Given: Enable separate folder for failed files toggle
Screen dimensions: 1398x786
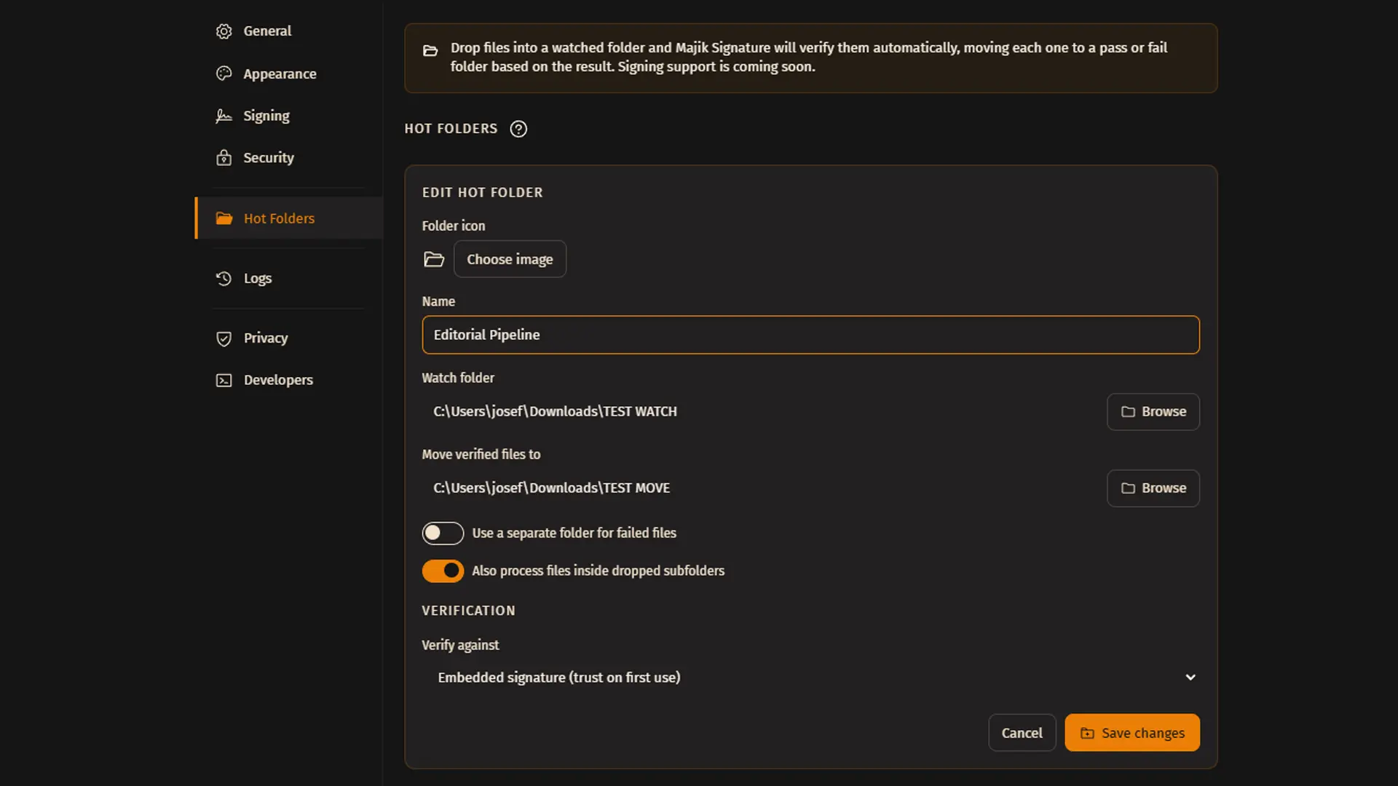Looking at the screenshot, I should (443, 533).
